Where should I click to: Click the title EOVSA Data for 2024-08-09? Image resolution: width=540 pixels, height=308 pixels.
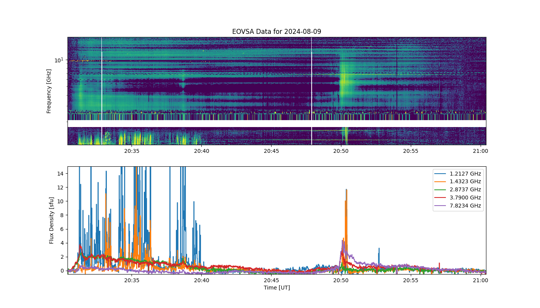coord(277,32)
